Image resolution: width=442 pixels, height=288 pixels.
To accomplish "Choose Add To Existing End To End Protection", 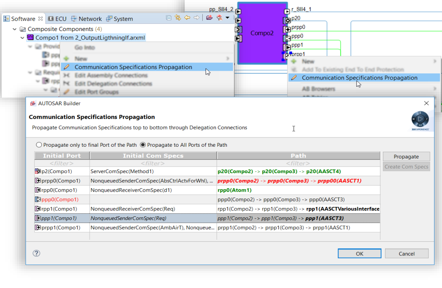I will tap(364, 70).
